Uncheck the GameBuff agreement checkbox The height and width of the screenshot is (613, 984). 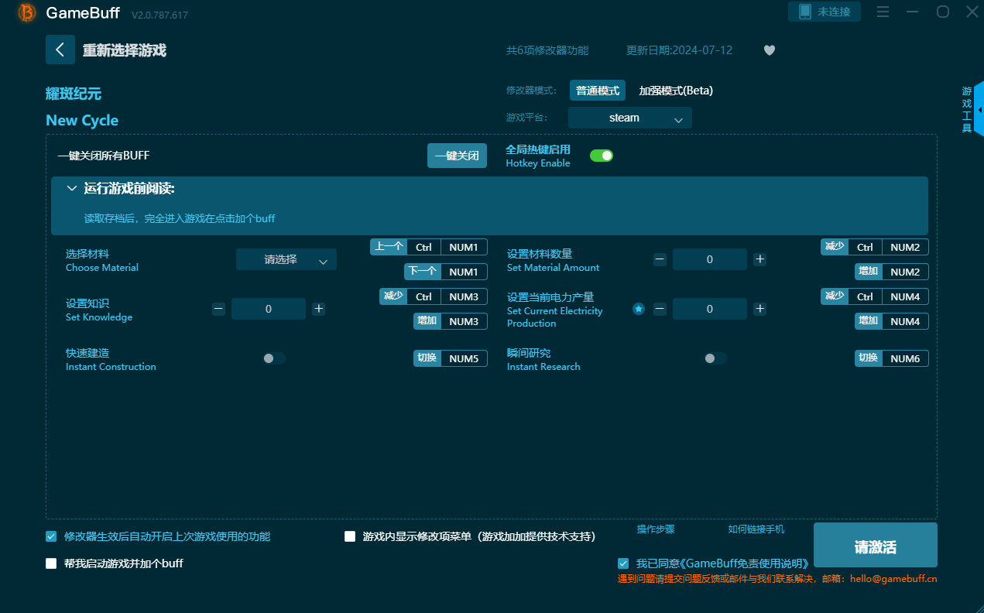click(x=623, y=563)
